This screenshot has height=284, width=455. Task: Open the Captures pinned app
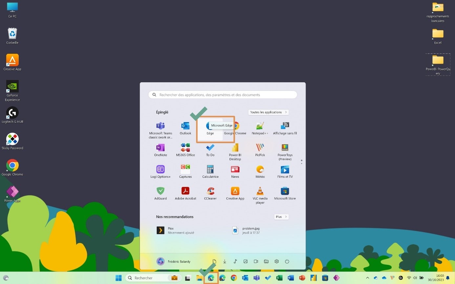tap(185, 172)
